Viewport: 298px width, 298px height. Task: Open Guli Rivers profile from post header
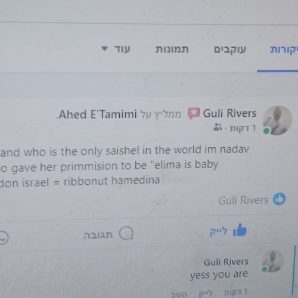click(229, 113)
